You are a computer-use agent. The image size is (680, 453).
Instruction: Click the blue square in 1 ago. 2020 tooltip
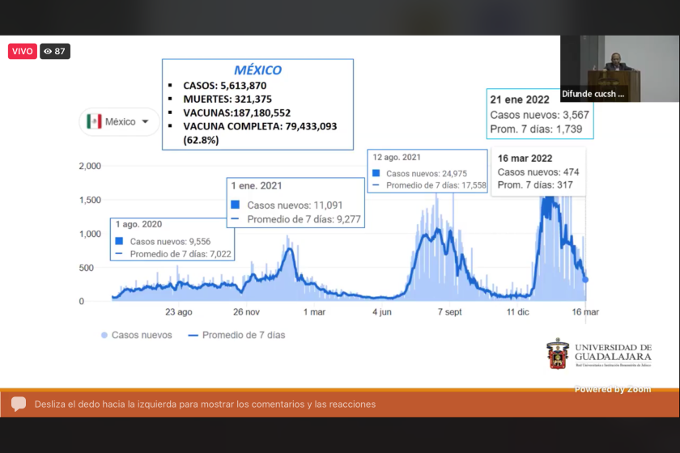click(x=119, y=241)
